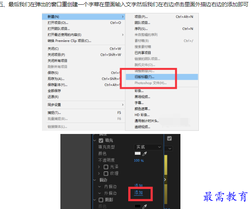This screenshot has height=209, width=251.
Task: Enable the 纹理 checkbox
Action: [106, 173]
